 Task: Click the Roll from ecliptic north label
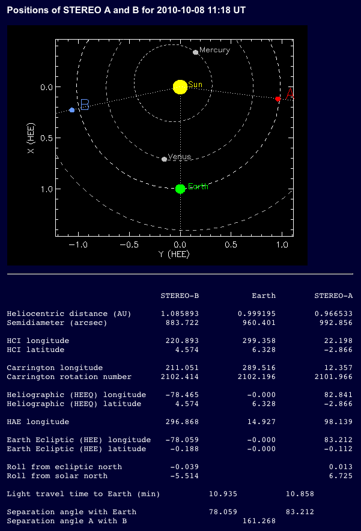(64, 467)
